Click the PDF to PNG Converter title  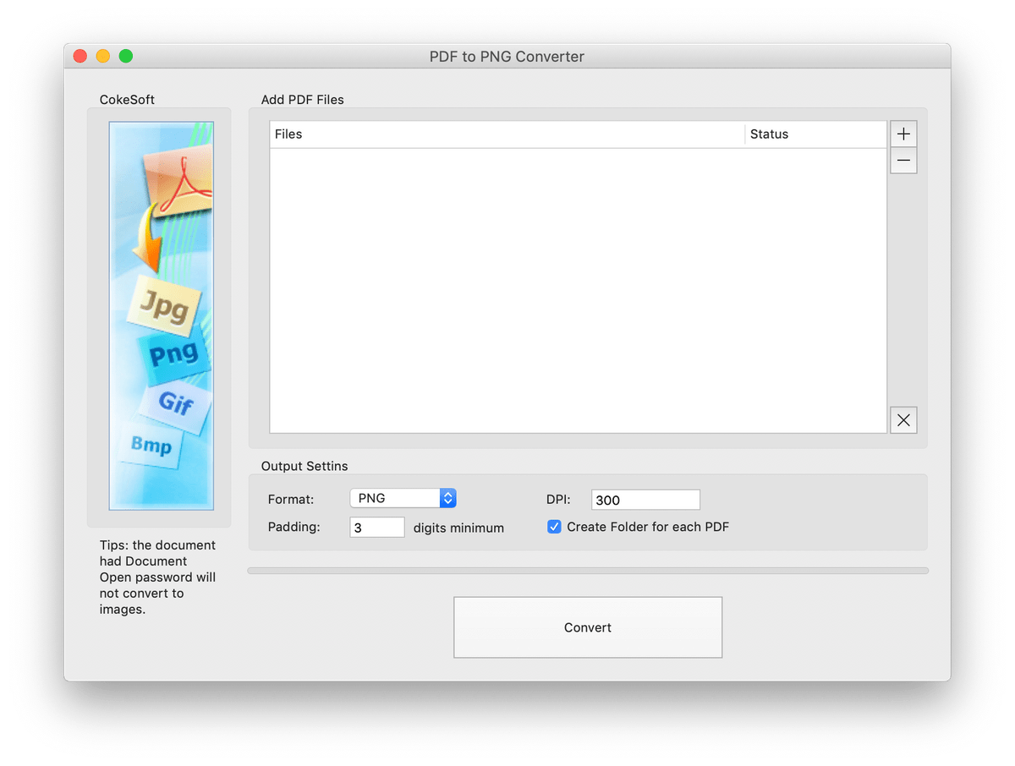(507, 57)
